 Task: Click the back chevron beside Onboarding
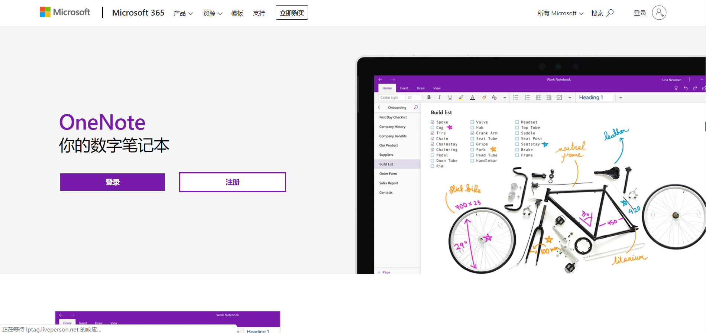point(379,107)
